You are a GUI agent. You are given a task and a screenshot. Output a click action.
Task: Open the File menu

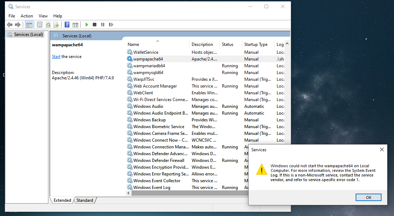12,16
